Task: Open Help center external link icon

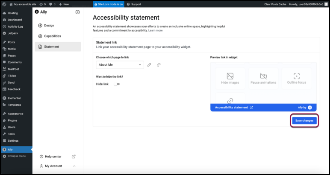Action: (x=74, y=157)
